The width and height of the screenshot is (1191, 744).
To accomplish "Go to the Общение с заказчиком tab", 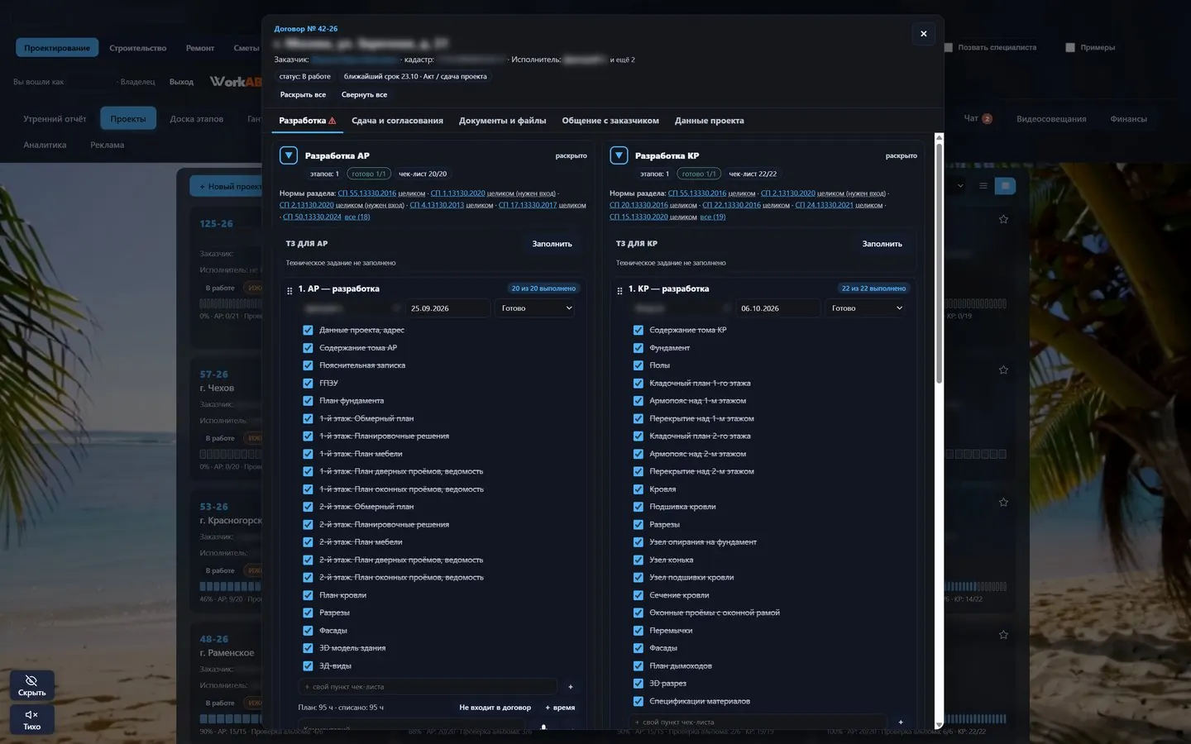I will [x=610, y=121].
